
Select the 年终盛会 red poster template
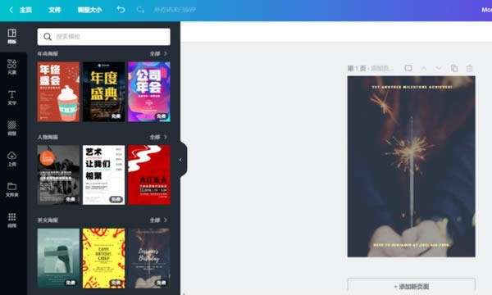[x=58, y=92]
